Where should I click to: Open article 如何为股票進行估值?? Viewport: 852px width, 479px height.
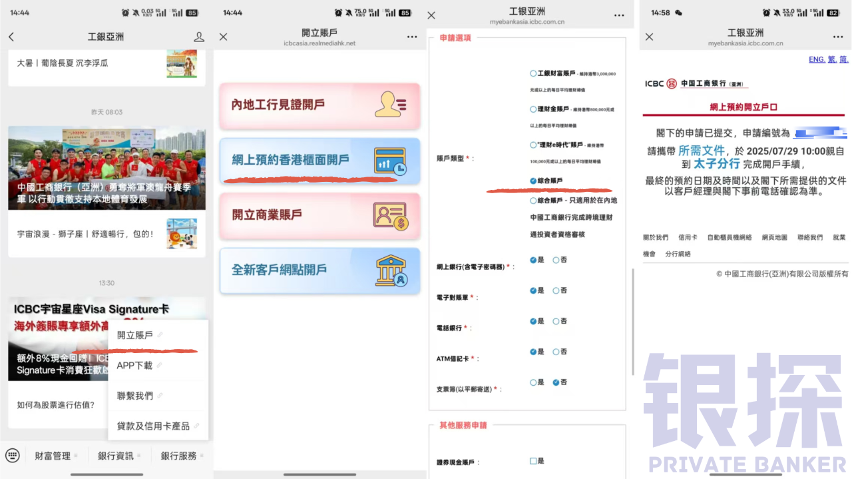(x=55, y=404)
